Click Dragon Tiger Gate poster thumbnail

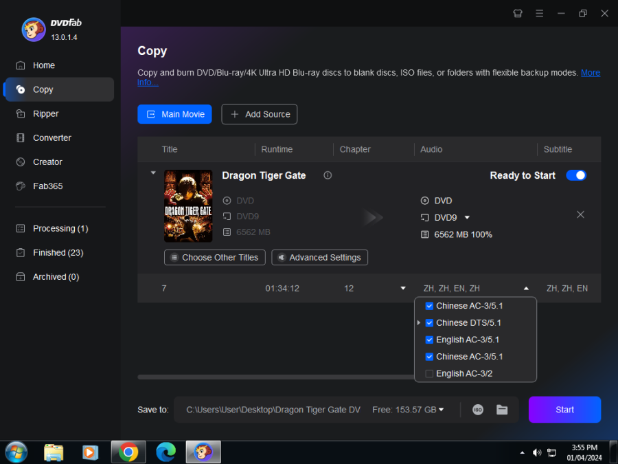coord(188,206)
